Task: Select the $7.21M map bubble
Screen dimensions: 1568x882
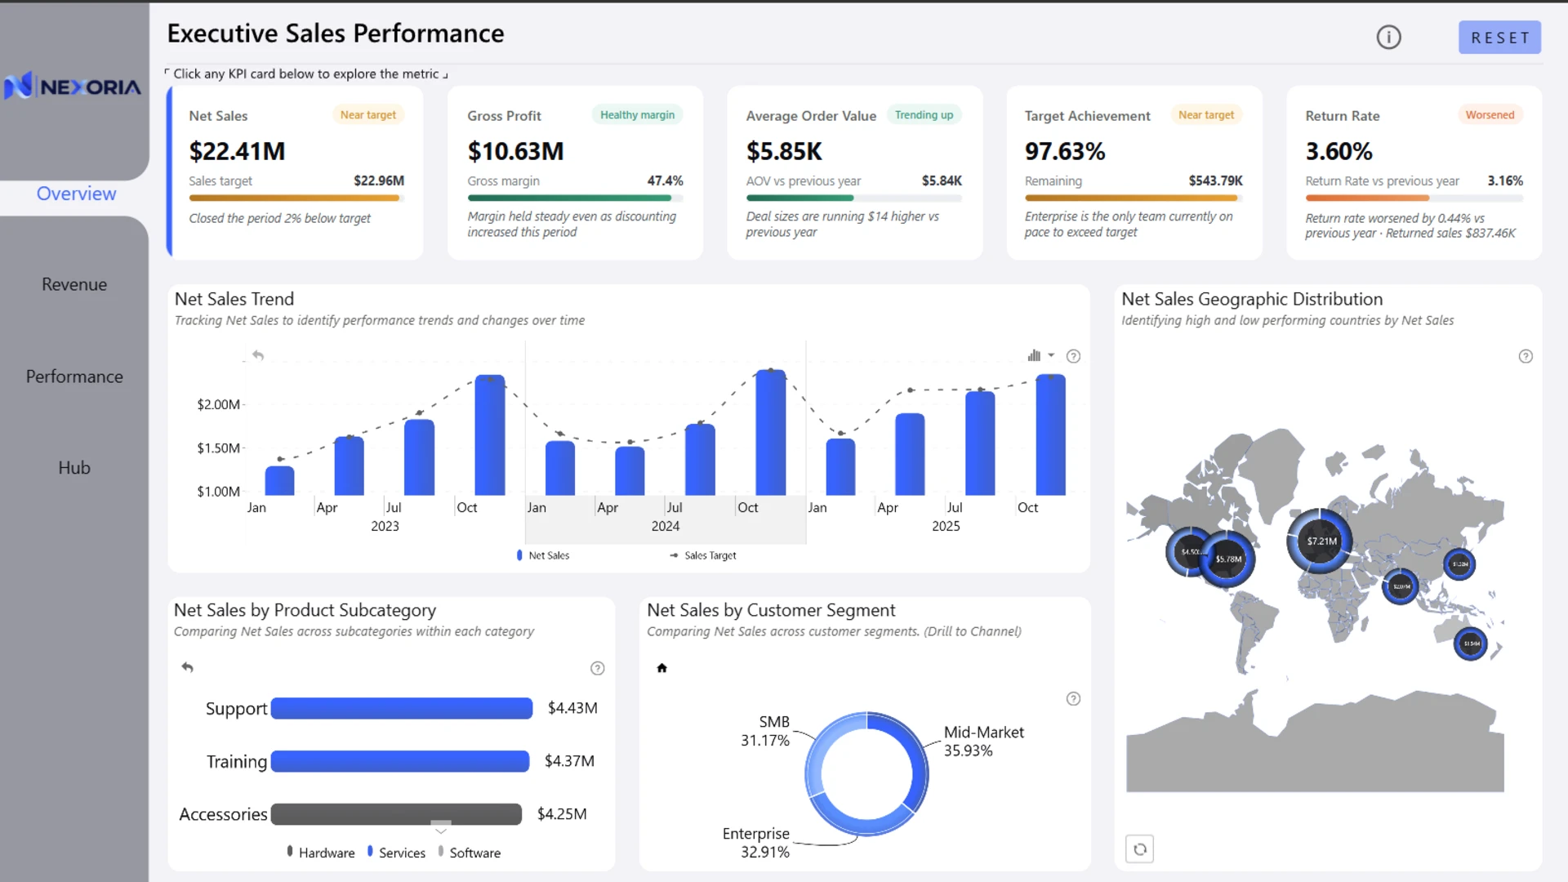Action: pyautogui.click(x=1320, y=541)
